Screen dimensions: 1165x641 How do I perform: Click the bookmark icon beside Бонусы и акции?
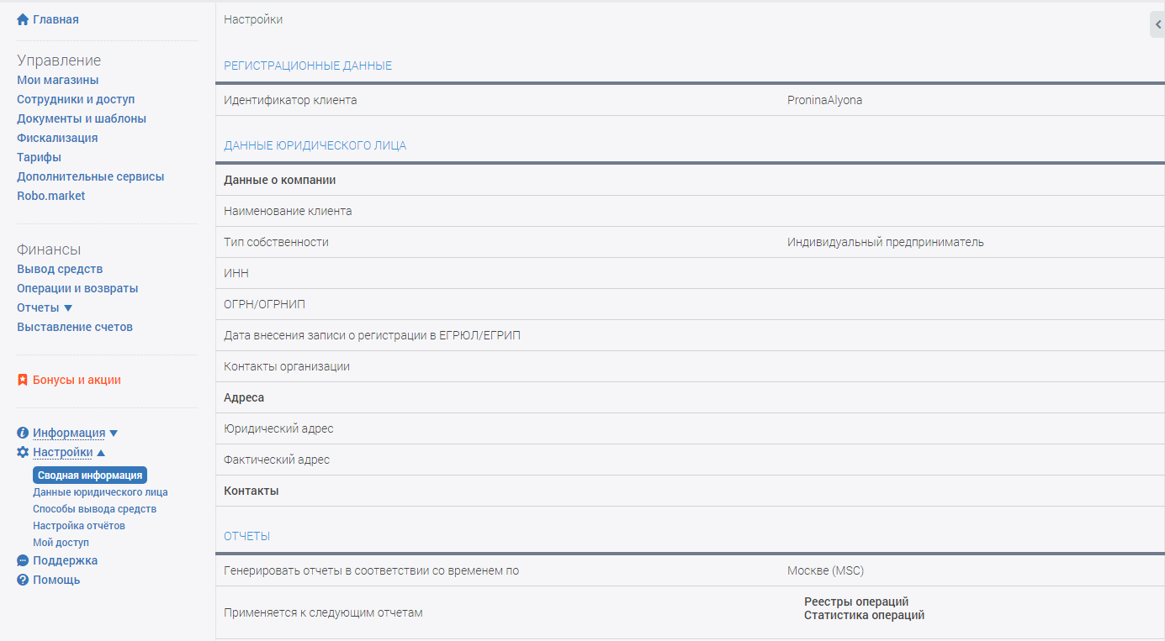click(x=23, y=380)
